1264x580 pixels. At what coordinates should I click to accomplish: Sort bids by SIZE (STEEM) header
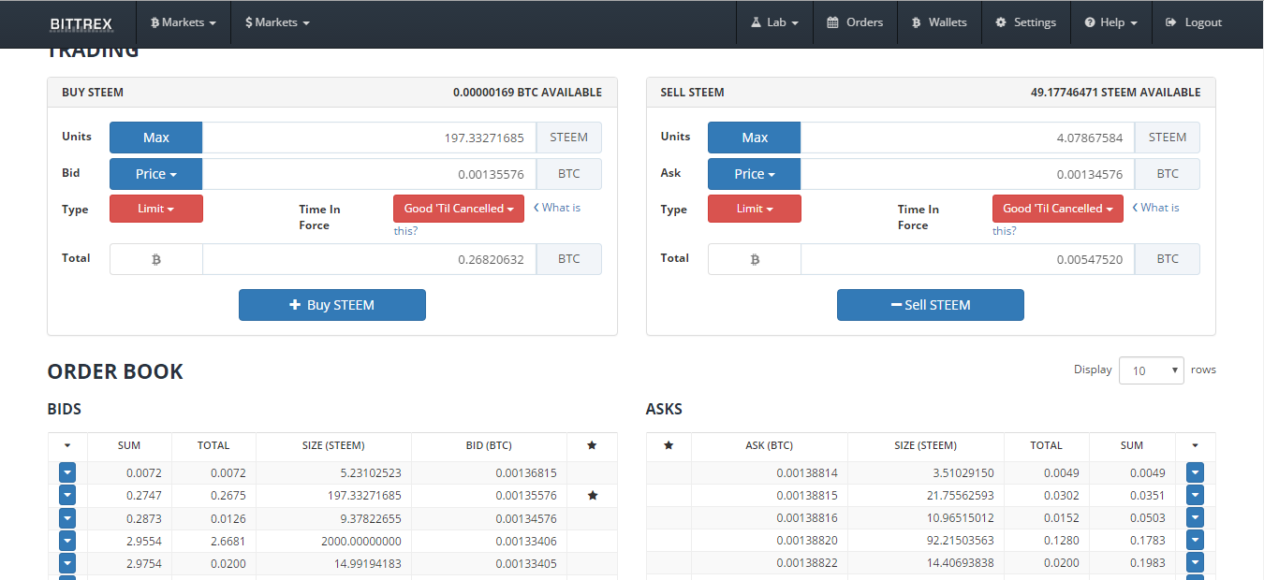pyautogui.click(x=333, y=445)
